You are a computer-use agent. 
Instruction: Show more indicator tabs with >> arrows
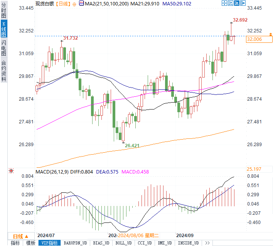coord(207,243)
